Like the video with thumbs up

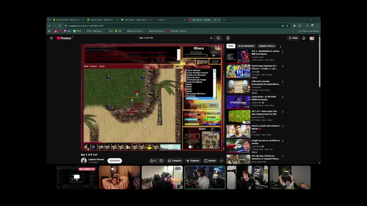[153, 161]
